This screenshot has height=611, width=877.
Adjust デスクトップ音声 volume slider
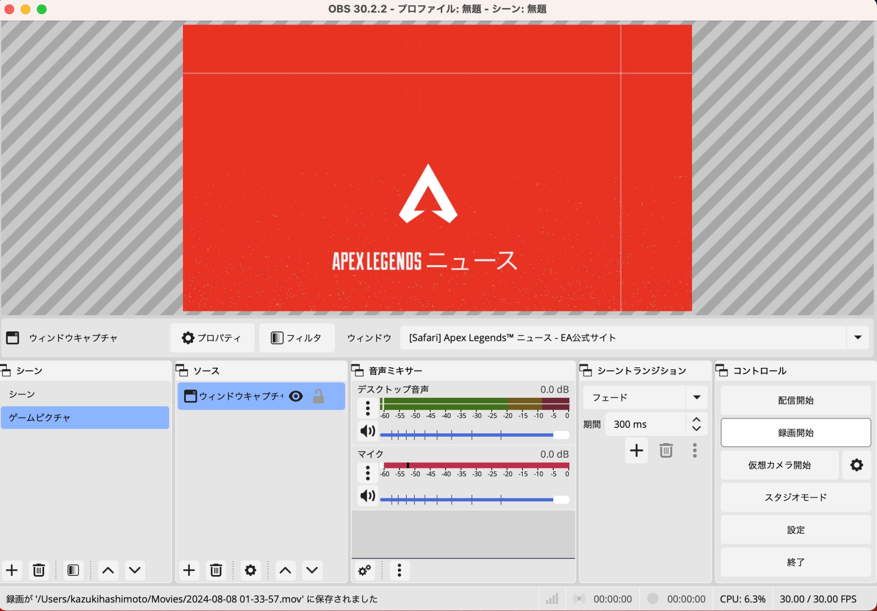(x=474, y=435)
